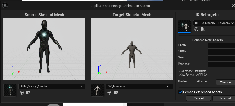Uncheck Remap Referenced Assets checkbox

(x=180, y=92)
